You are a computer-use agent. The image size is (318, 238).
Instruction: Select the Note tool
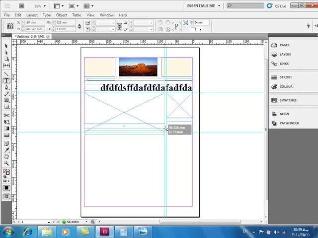[x=6, y=143]
